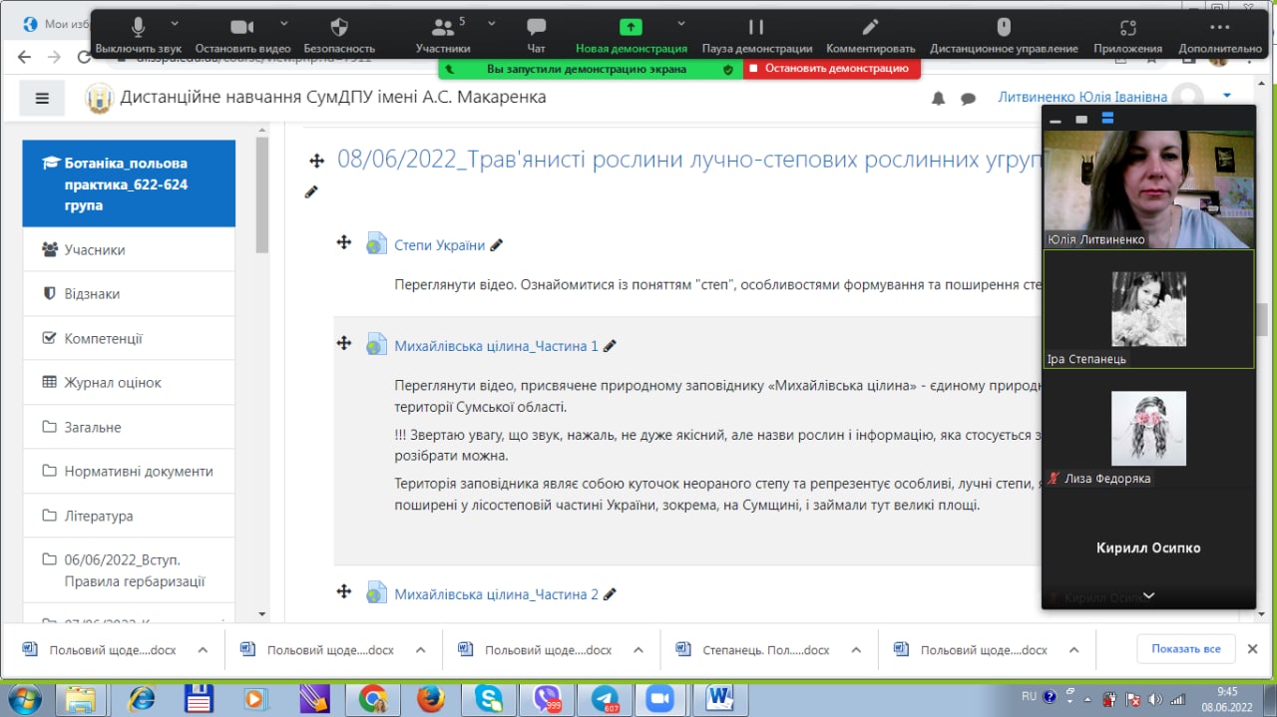Open Нормативні документи in the sidebar
Screen dimensions: 1277x717
click(x=129, y=471)
